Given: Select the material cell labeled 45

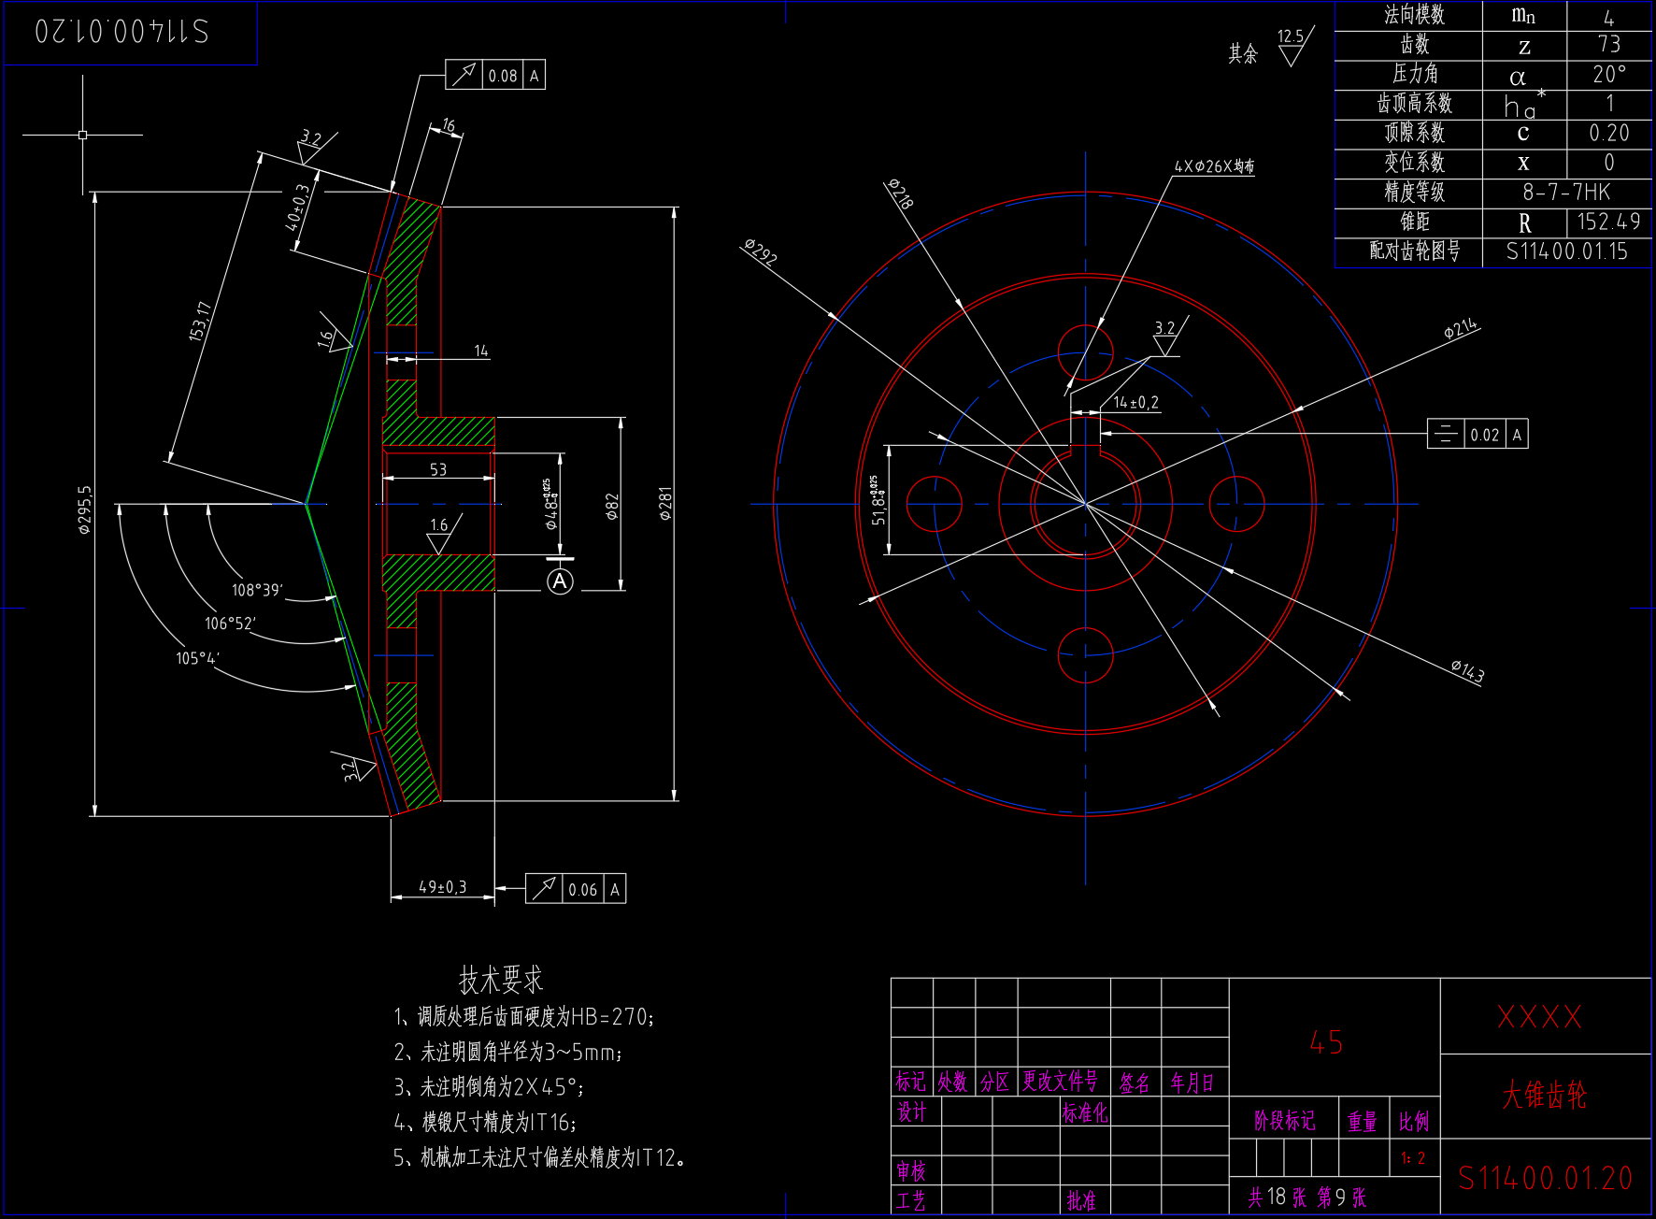Looking at the screenshot, I should coord(1326,1042).
